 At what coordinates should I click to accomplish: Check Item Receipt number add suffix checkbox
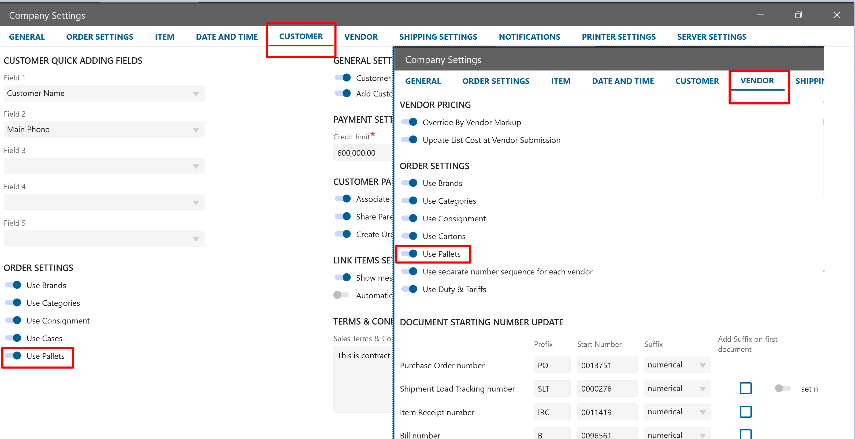[x=745, y=412]
